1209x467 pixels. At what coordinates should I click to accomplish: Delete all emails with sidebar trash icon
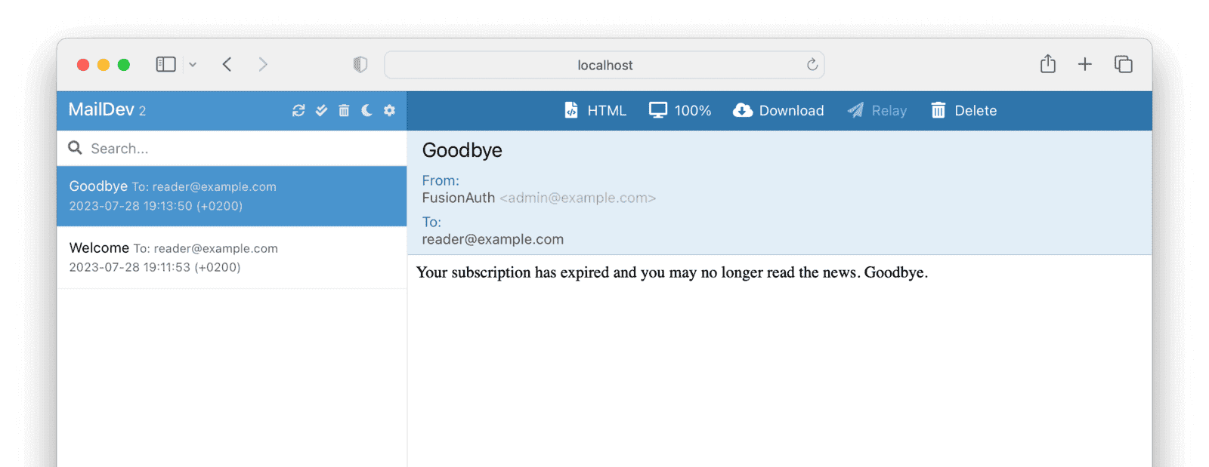pyautogui.click(x=344, y=111)
